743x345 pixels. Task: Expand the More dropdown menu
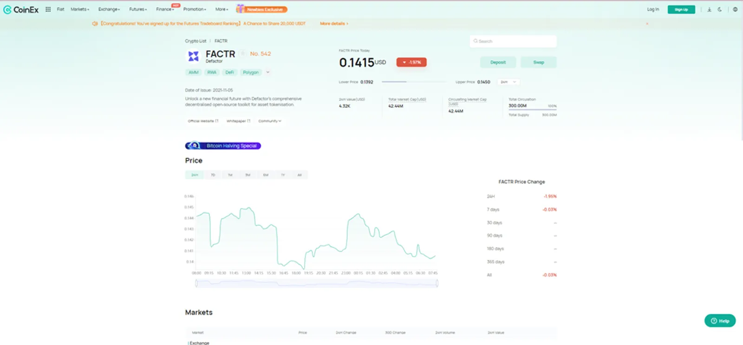pyautogui.click(x=222, y=9)
